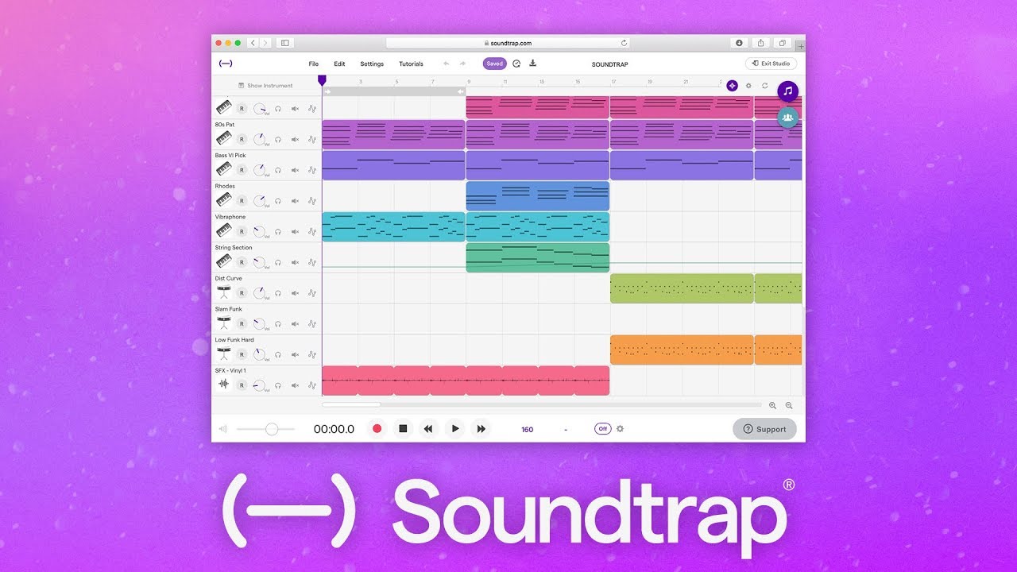The width and height of the screenshot is (1017, 572).
Task: Open the String Section instrument icon
Action: click(x=224, y=261)
